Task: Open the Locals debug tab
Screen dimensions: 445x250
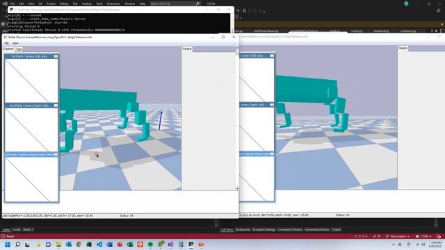Action: 17,230
